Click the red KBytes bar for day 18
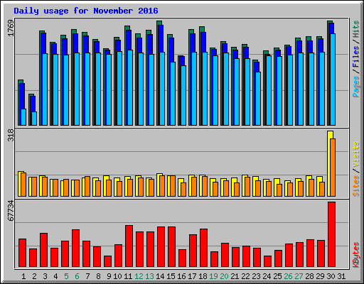This screenshot has width=364, height=284. pos(203,248)
